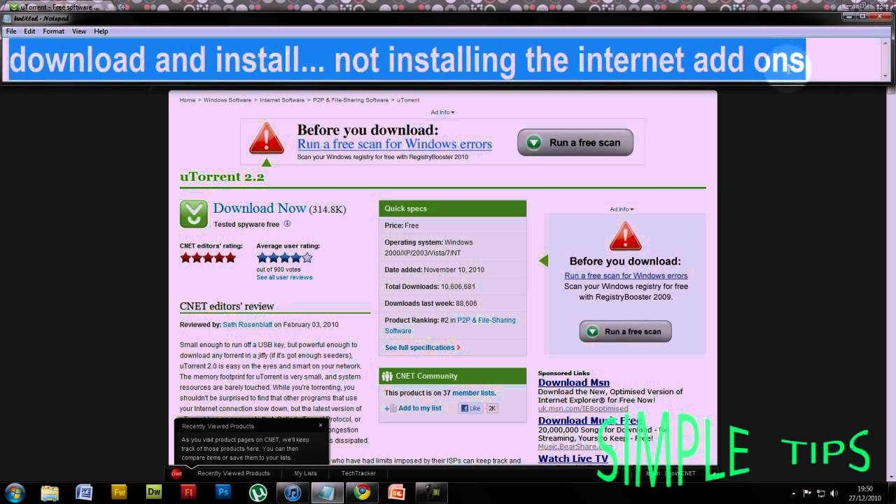896x504 pixels.
Task: Click Windows Software in the breadcrumb
Action: click(227, 100)
